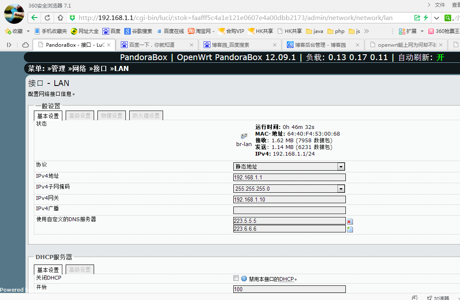This screenshot has width=460, height=300.
Task: Open the js bookmarks folder
Action: point(354,31)
